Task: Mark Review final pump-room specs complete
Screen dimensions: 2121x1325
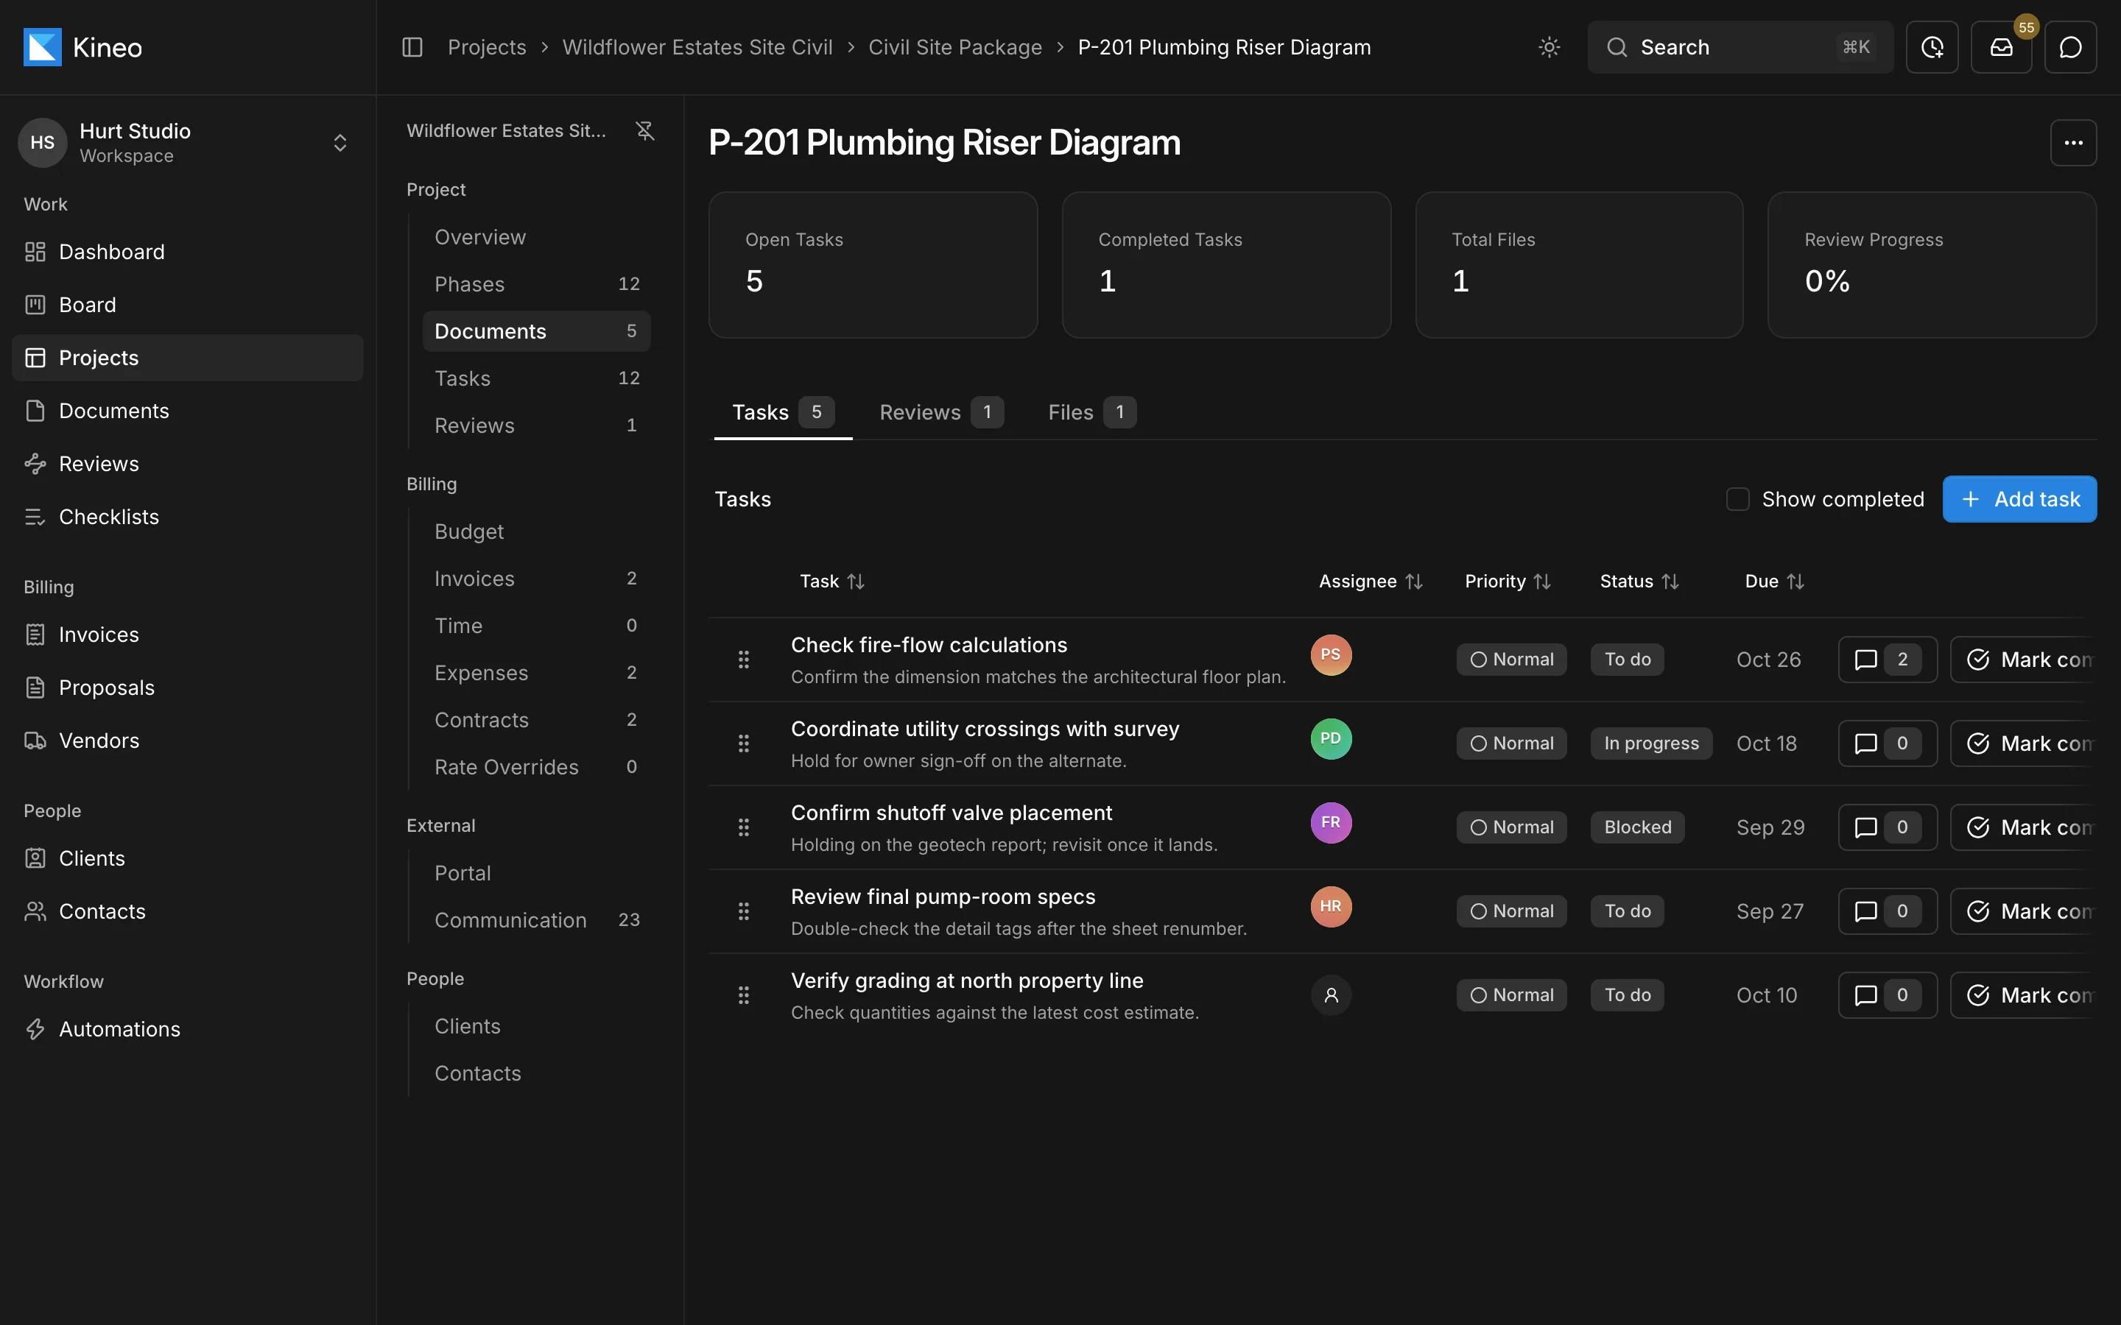Action: 2023,911
